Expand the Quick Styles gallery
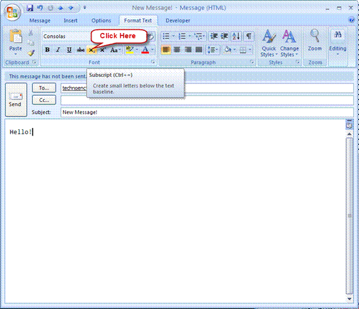This screenshot has width=359, height=309. pyautogui.click(x=269, y=43)
